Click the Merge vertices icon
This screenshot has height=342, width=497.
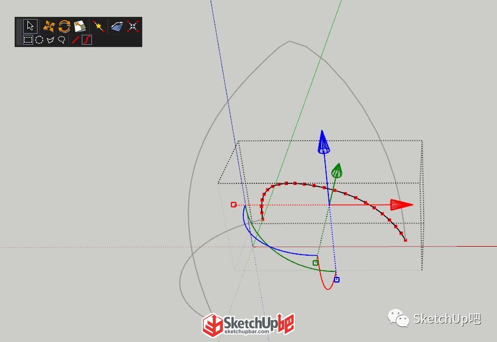[133, 26]
